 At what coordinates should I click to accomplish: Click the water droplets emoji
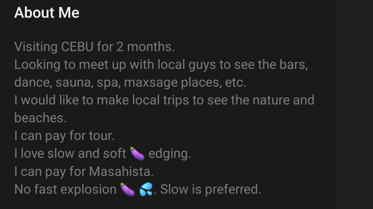[x=146, y=189]
